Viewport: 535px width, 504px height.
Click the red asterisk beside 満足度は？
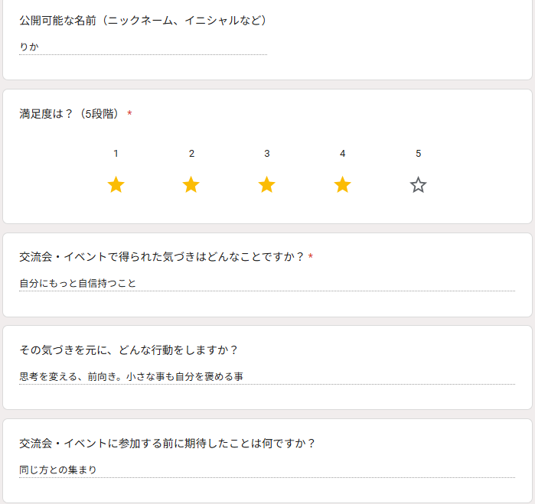[x=129, y=114]
